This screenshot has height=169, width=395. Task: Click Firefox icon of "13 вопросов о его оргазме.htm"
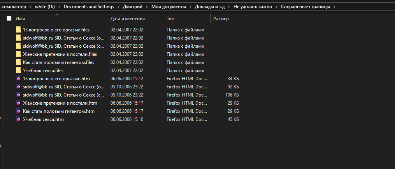pos(18,79)
